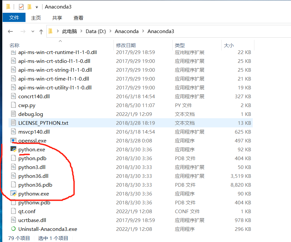
Task: Go back with the left arrow
Action: tap(10, 31)
